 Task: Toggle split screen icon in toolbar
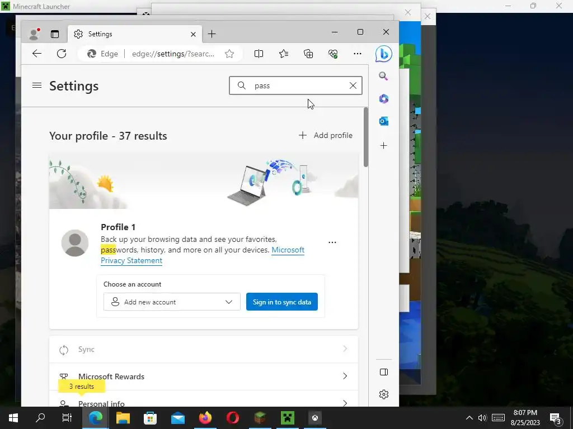coord(259,54)
